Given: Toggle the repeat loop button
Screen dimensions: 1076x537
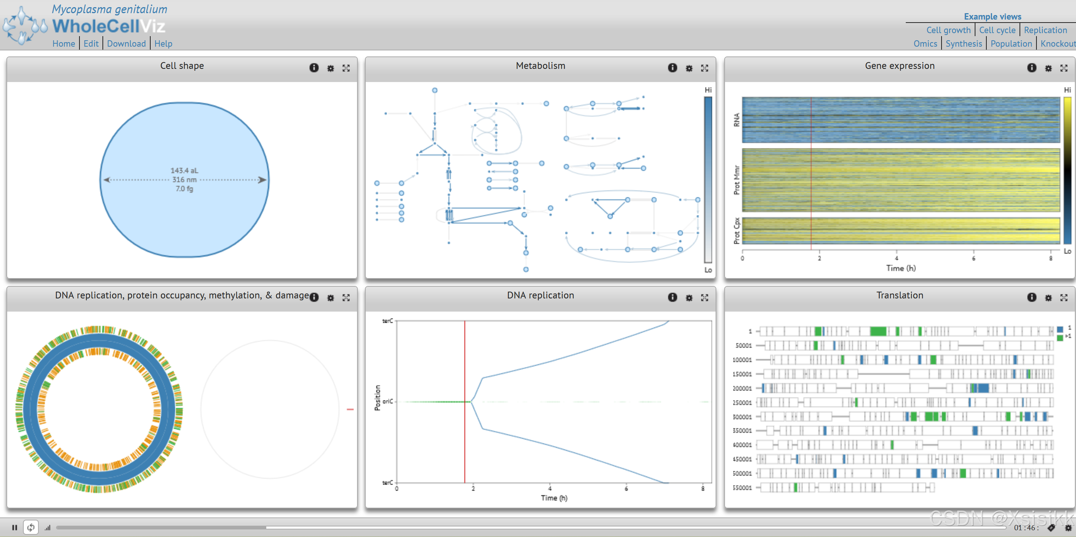Looking at the screenshot, I should click(x=31, y=527).
